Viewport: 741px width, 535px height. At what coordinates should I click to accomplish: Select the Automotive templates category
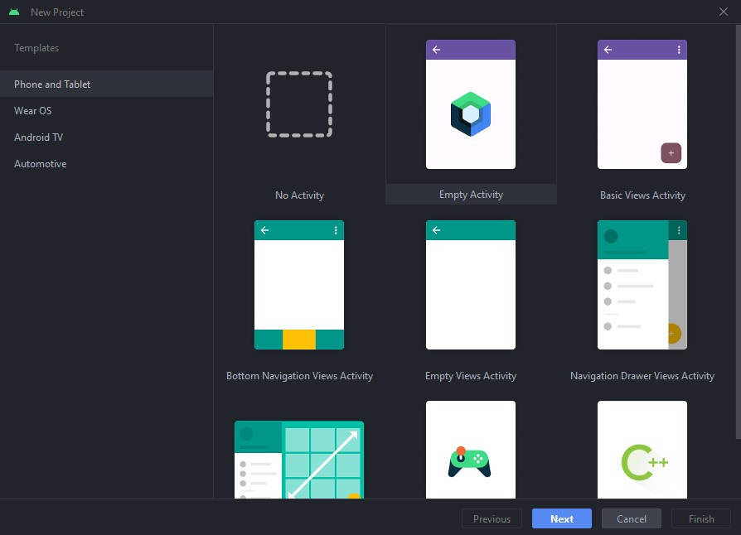[x=41, y=164]
